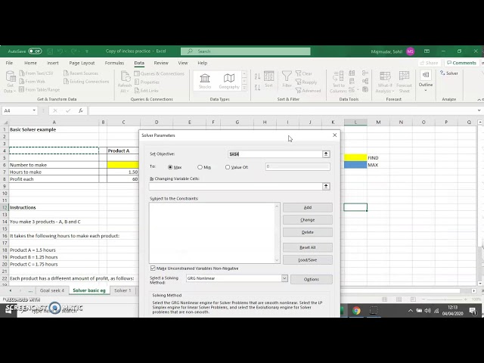The width and height of the screenshot is (484, 363).
Task: Toggle Make Unconstrained Variables Non-Negative checkbox
Action: tap(153, 268)
